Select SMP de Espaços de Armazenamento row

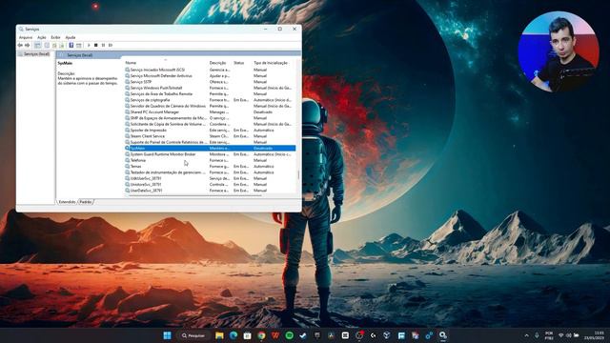point(210,118)
